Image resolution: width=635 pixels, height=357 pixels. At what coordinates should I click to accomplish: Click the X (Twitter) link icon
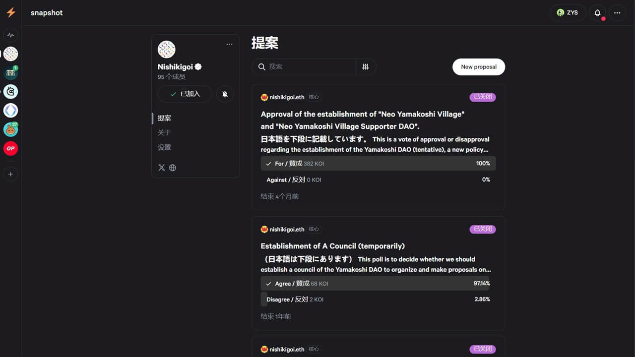[x=161, y=168]
